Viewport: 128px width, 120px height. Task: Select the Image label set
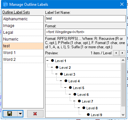[x=23, y=26]
